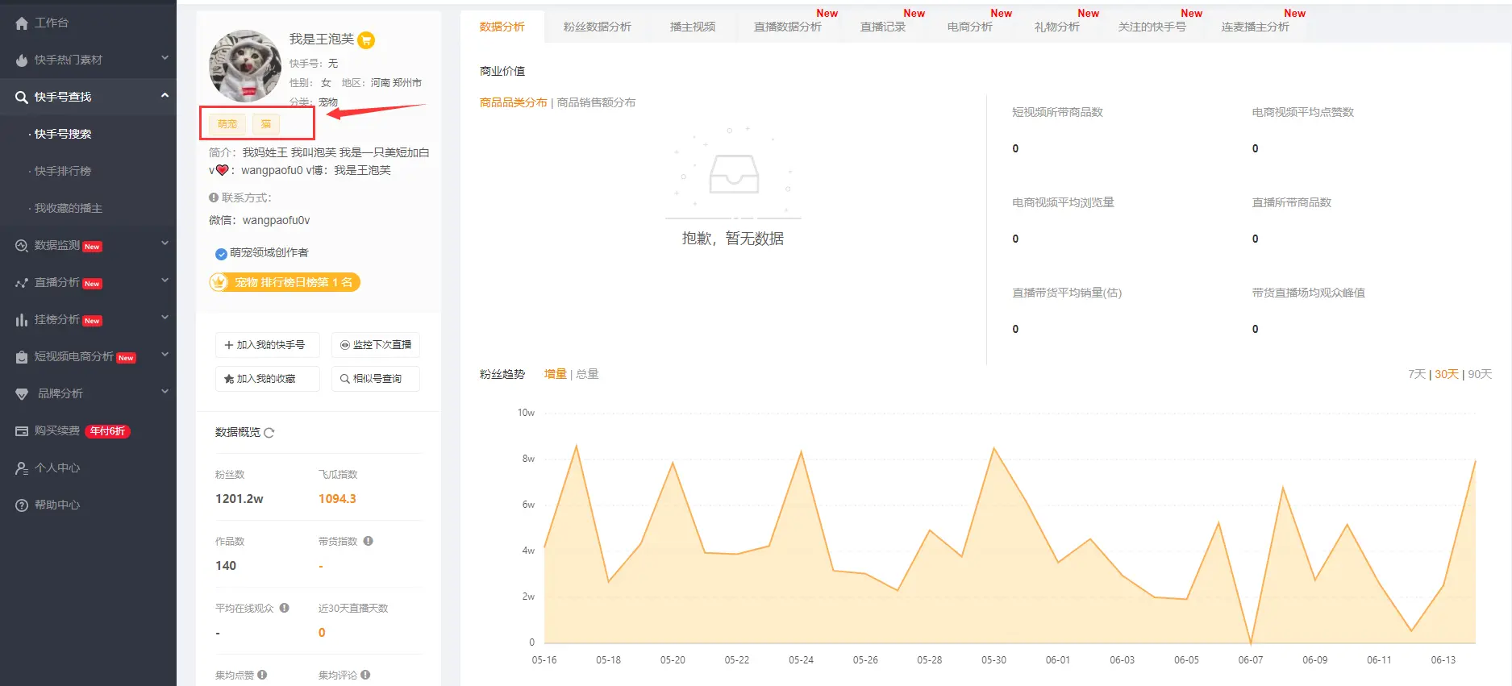Click the 相似号查询 button
The width and height of the screenshot is (1512, 686).
[x=375, y=379]
